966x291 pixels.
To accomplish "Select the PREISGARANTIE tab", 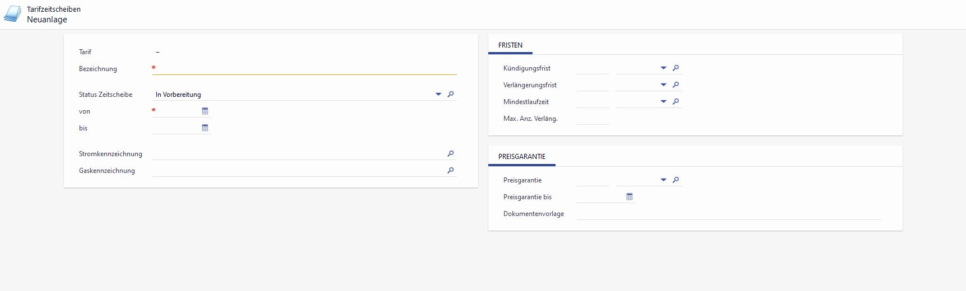I will coord(521,157).
